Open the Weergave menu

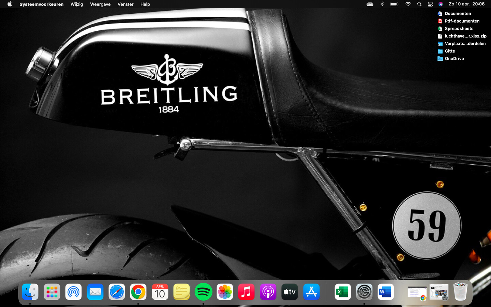(x=100, y=4)
